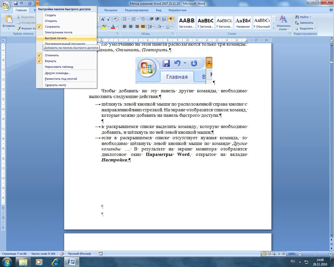
Task: Open Internet Explorer from taskbar
Action: pos(55,262)
